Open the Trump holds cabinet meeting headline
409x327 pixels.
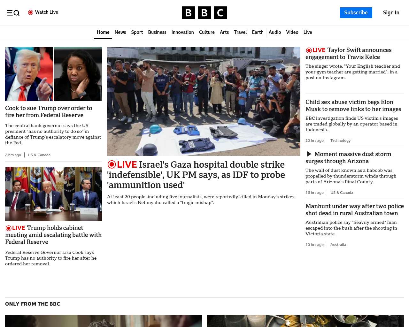[x=53, y=235]
